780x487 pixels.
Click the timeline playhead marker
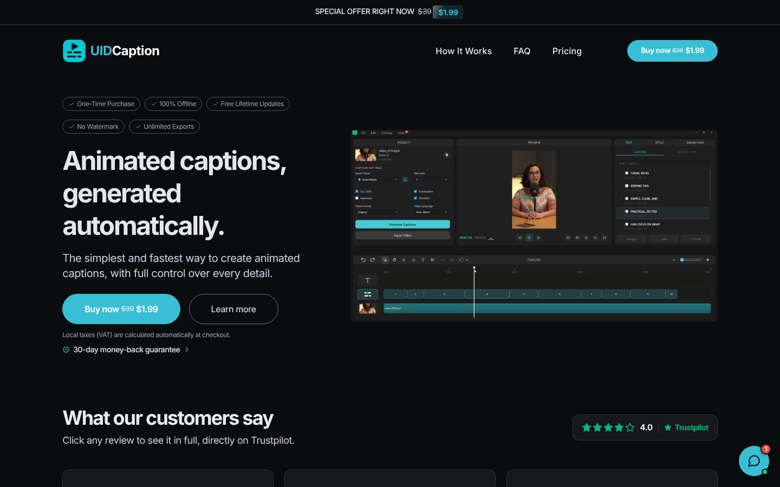[474, 268]
